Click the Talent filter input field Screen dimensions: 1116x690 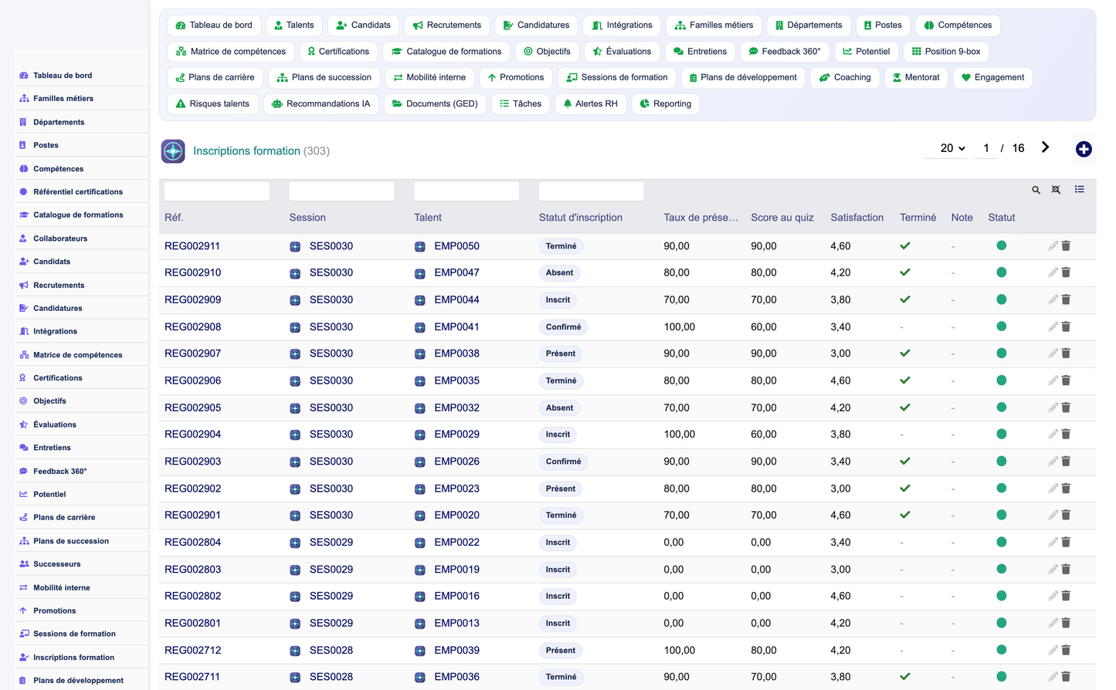pyautogui.click(x=466, y=191)
